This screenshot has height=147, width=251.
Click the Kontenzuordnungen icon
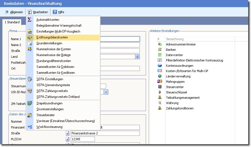tap(160, 66)
